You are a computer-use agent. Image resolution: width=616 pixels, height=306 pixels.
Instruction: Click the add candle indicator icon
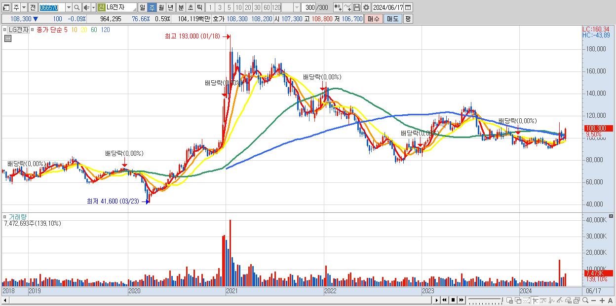click(338, 7)
